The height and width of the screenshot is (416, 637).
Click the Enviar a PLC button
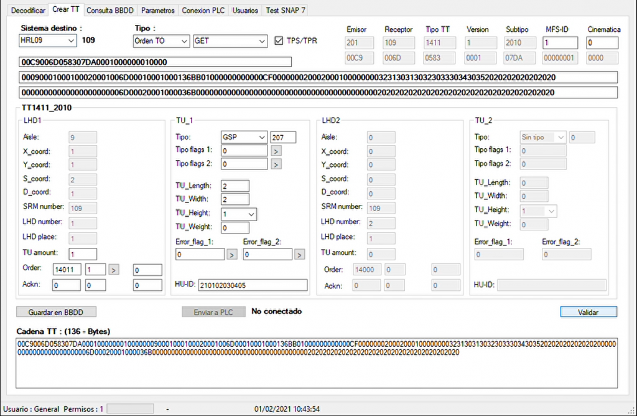click(213, 311)
